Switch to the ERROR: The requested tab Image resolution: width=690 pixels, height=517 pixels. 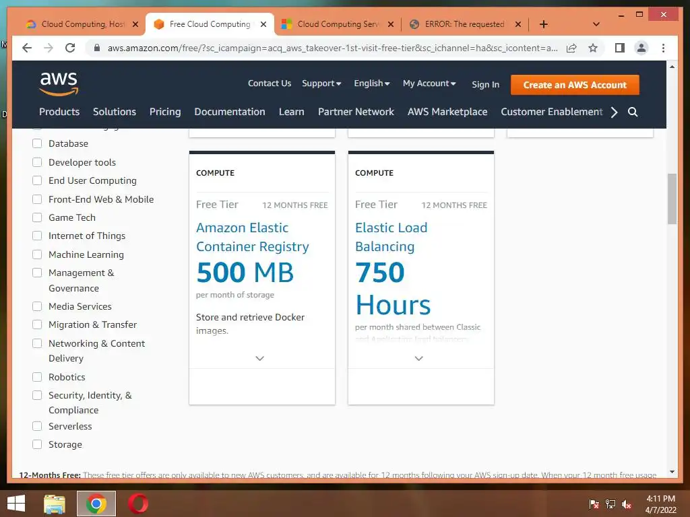[x=465, y=24]
